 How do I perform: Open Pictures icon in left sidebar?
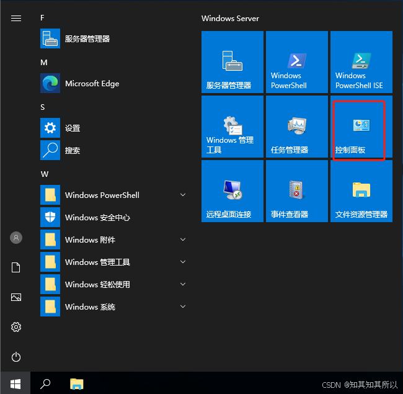(x=16, y=297)
